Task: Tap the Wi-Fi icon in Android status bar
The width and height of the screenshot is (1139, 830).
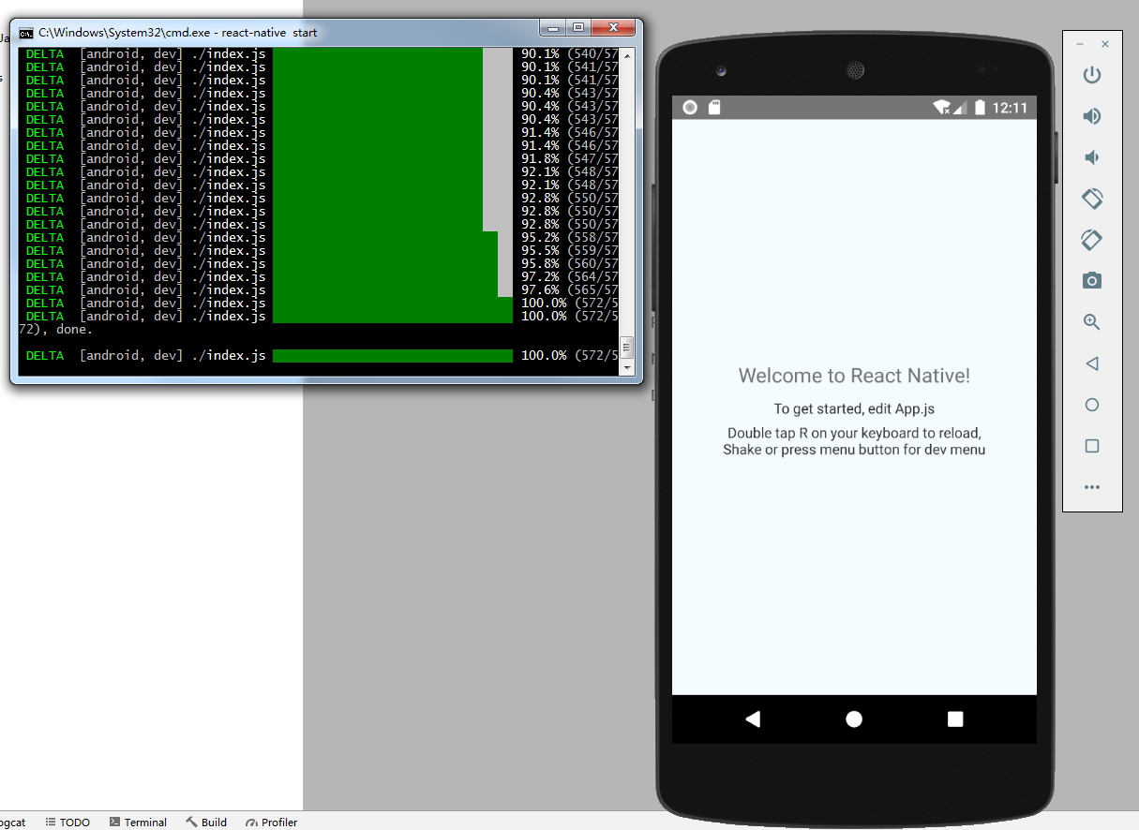Action: tap(941, 108)
